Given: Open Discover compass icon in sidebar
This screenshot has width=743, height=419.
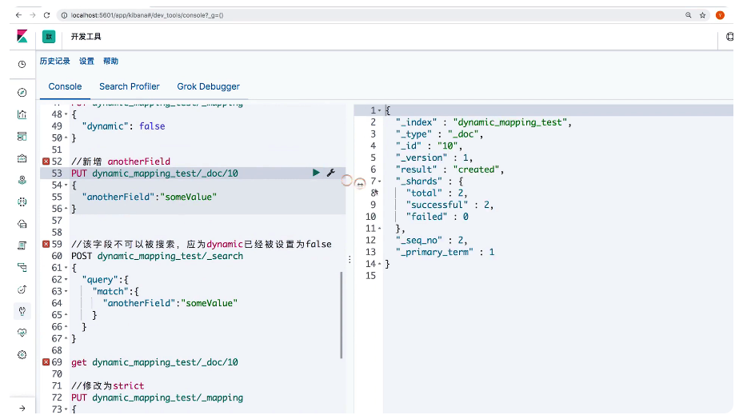Looking at the screenshot, I should tap(22, 93).
